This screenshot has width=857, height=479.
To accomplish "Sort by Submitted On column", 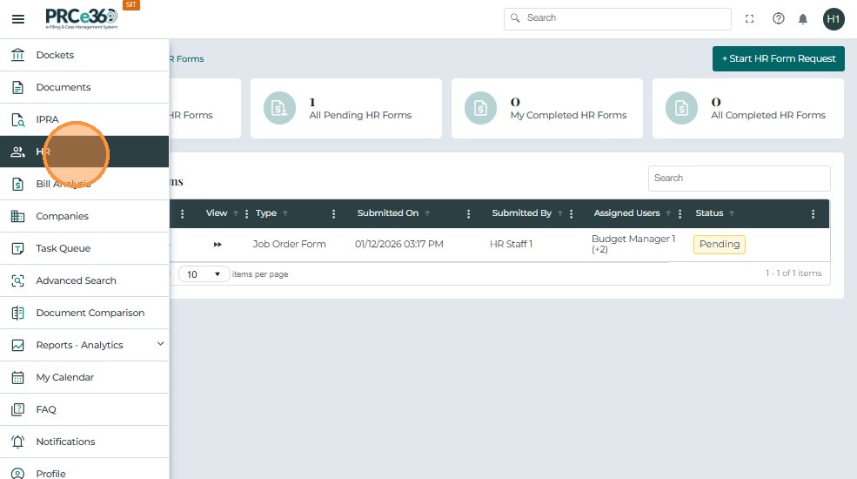I will 388,213.
